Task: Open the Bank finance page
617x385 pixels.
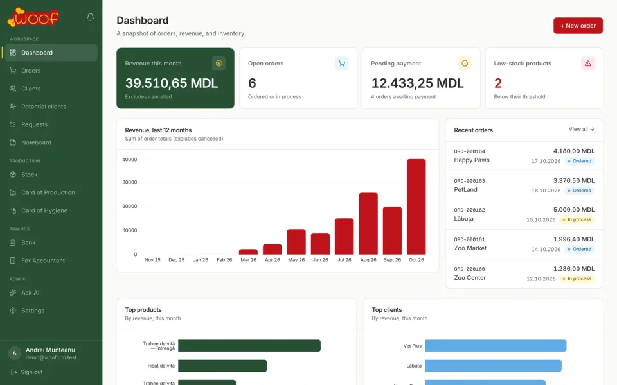Action: coord(50,243)
